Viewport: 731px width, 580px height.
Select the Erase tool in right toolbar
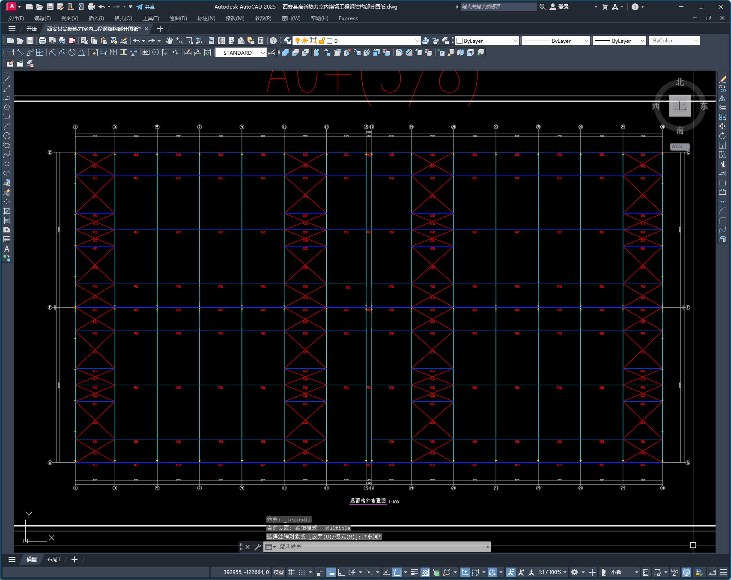[722, 79]
